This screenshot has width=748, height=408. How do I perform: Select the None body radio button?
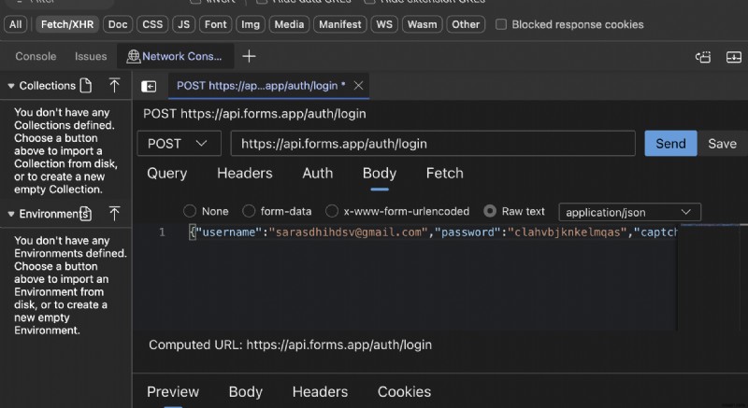(x=190, y=211)
